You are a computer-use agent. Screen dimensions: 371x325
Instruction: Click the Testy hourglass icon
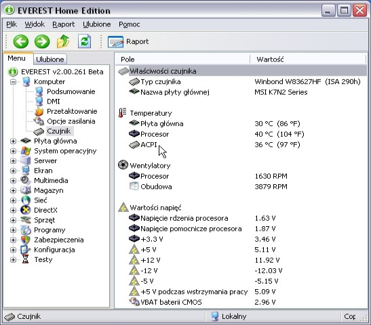(x=26, y=259)
